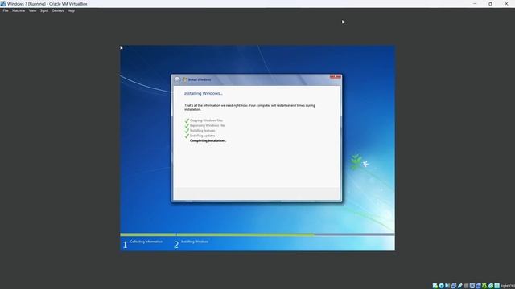This screenshot has height=289, width=515.
Task: Open the View menu
Action: [x=32, y=10]
